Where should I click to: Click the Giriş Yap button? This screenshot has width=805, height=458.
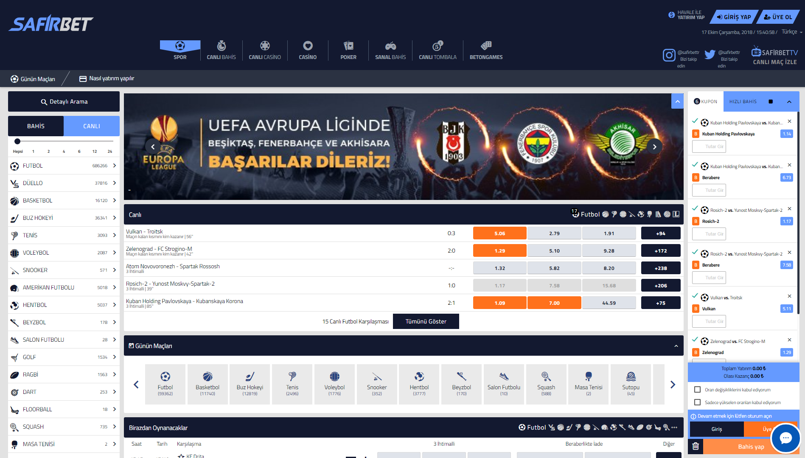[734, 17]
